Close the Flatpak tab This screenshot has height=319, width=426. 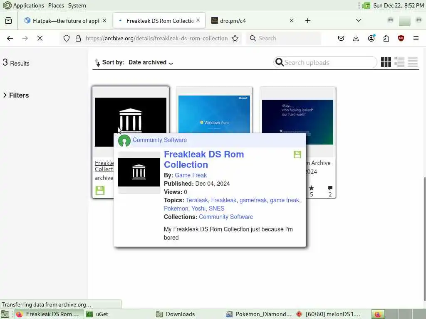point(104,21)
